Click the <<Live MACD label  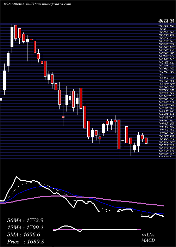click(x=148, y=238)
